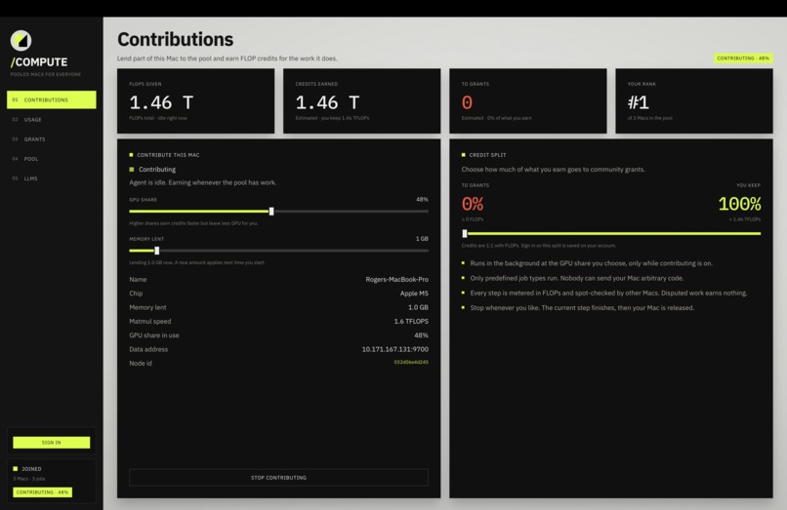Go to the Usage section
This screenshot has height=510, width=787.
point(51,119)
